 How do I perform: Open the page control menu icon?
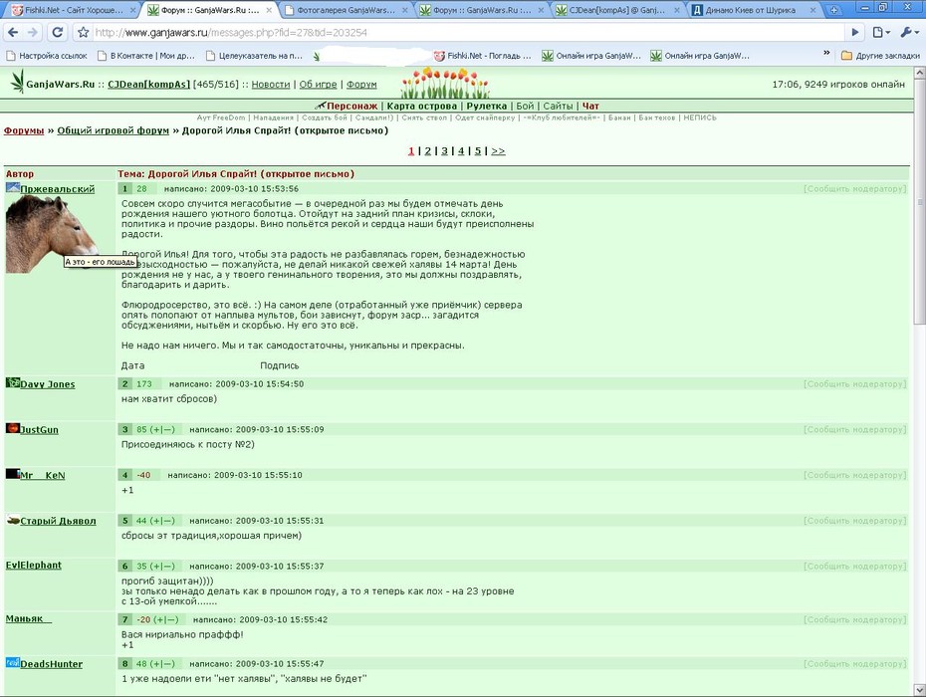(881, 33)
